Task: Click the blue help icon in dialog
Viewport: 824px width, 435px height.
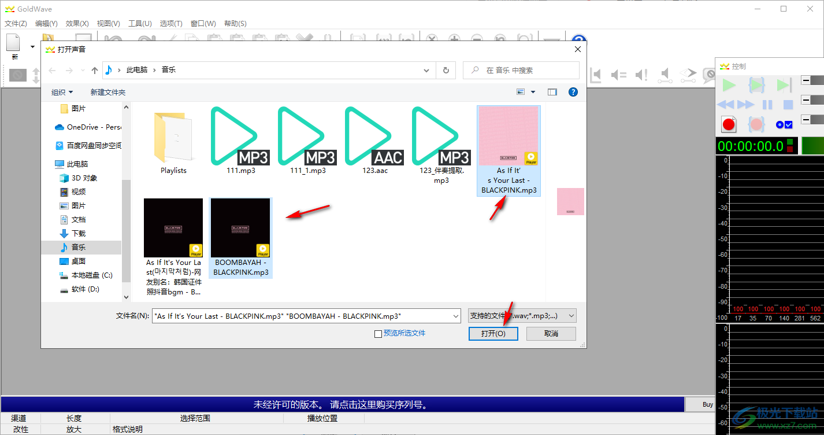Action: [573, 92]
